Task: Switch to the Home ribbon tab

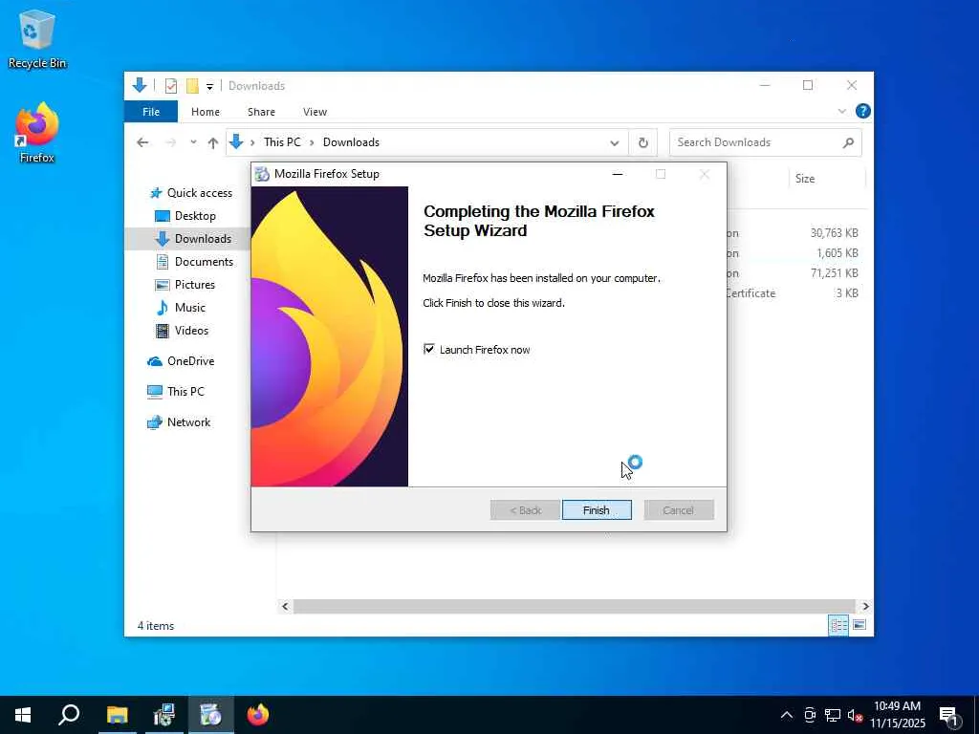Action: tap(206, 112)
